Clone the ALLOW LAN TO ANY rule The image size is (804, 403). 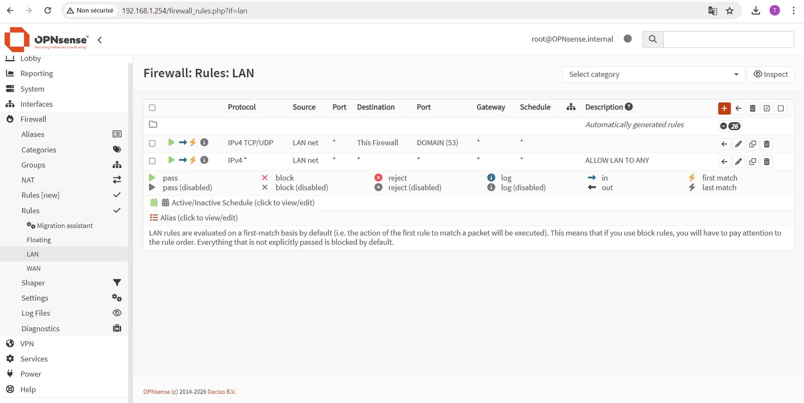coord(752,161)
